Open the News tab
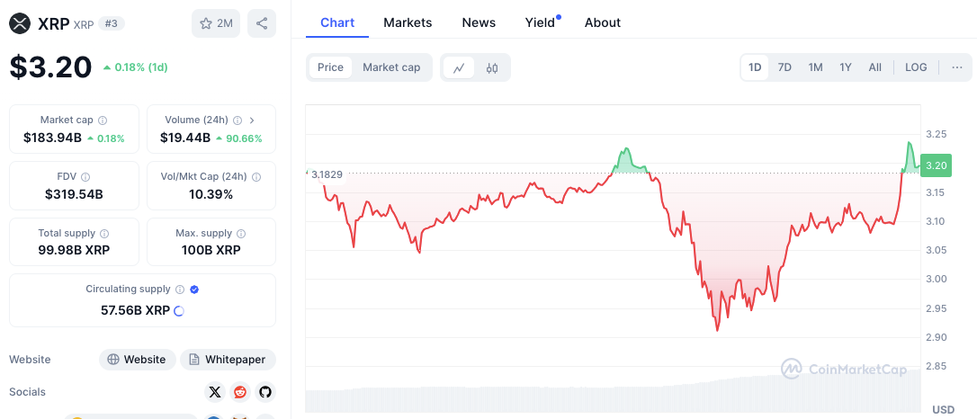 pos(479,22)
